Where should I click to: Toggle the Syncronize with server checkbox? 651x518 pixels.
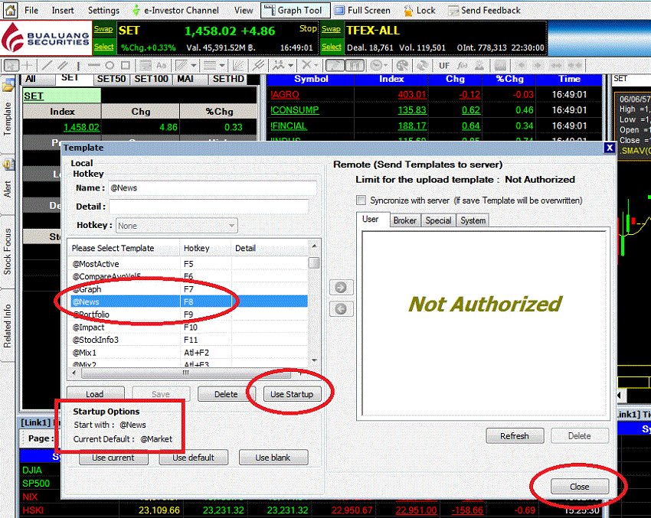click(x=361, y=200)
